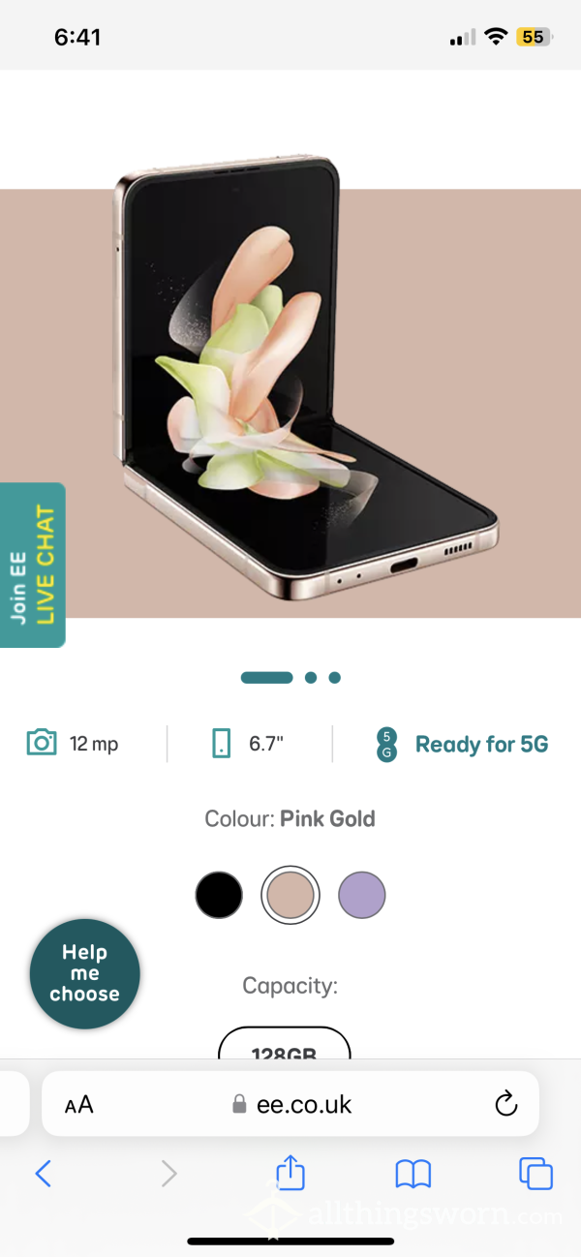
Task: Open Safari bookmarks book icon
Action: tap(413, 1175)
